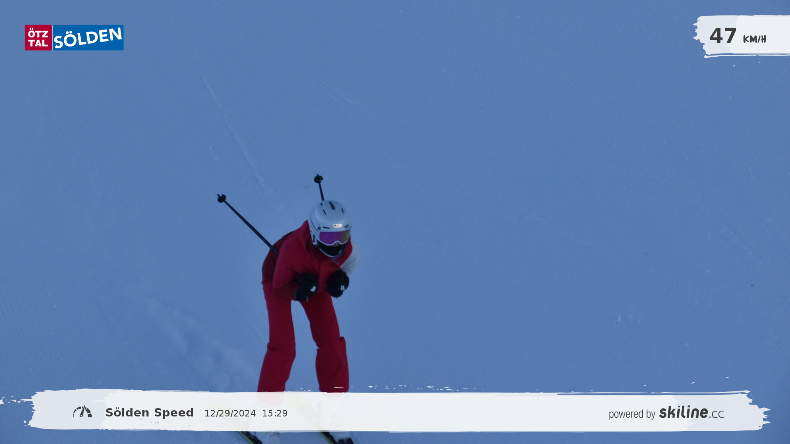The image size is (790, 444).
Task: Click the time 15:29
Action: (x=275, y=413)
